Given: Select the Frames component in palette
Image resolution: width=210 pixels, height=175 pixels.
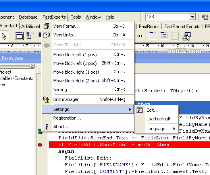Looking at the screenshot, I should click(x=19, y=36).
